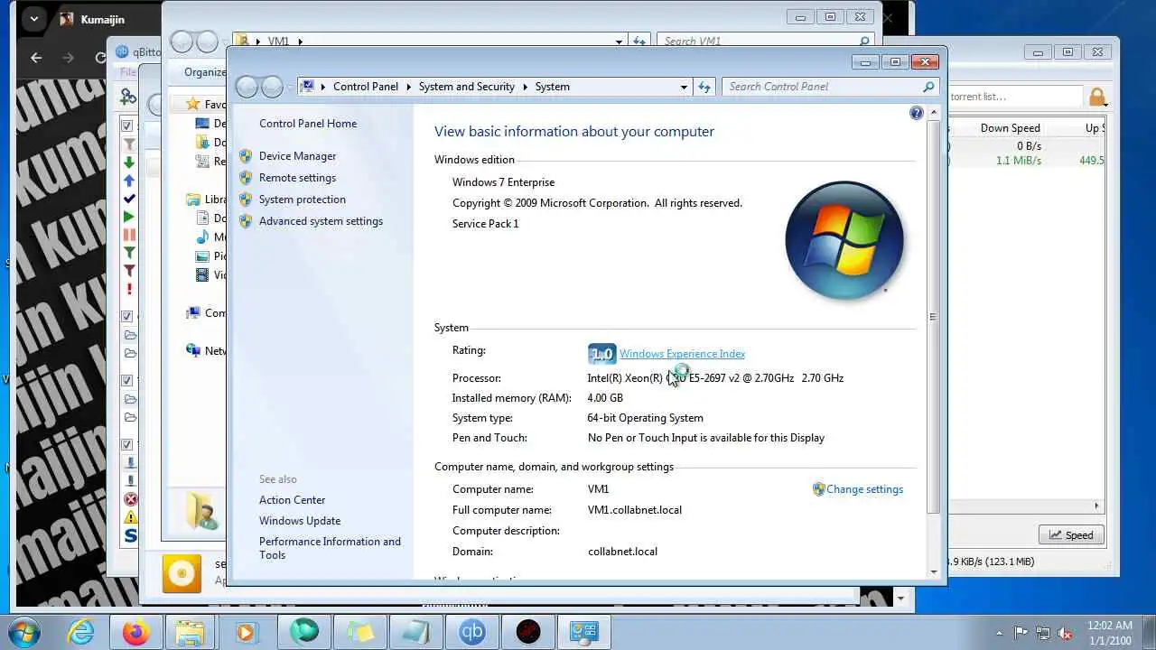Viewport: 1156px width, 650px height.
Task: Open Windows Experience Index link
Action: (x=682, y=354)
